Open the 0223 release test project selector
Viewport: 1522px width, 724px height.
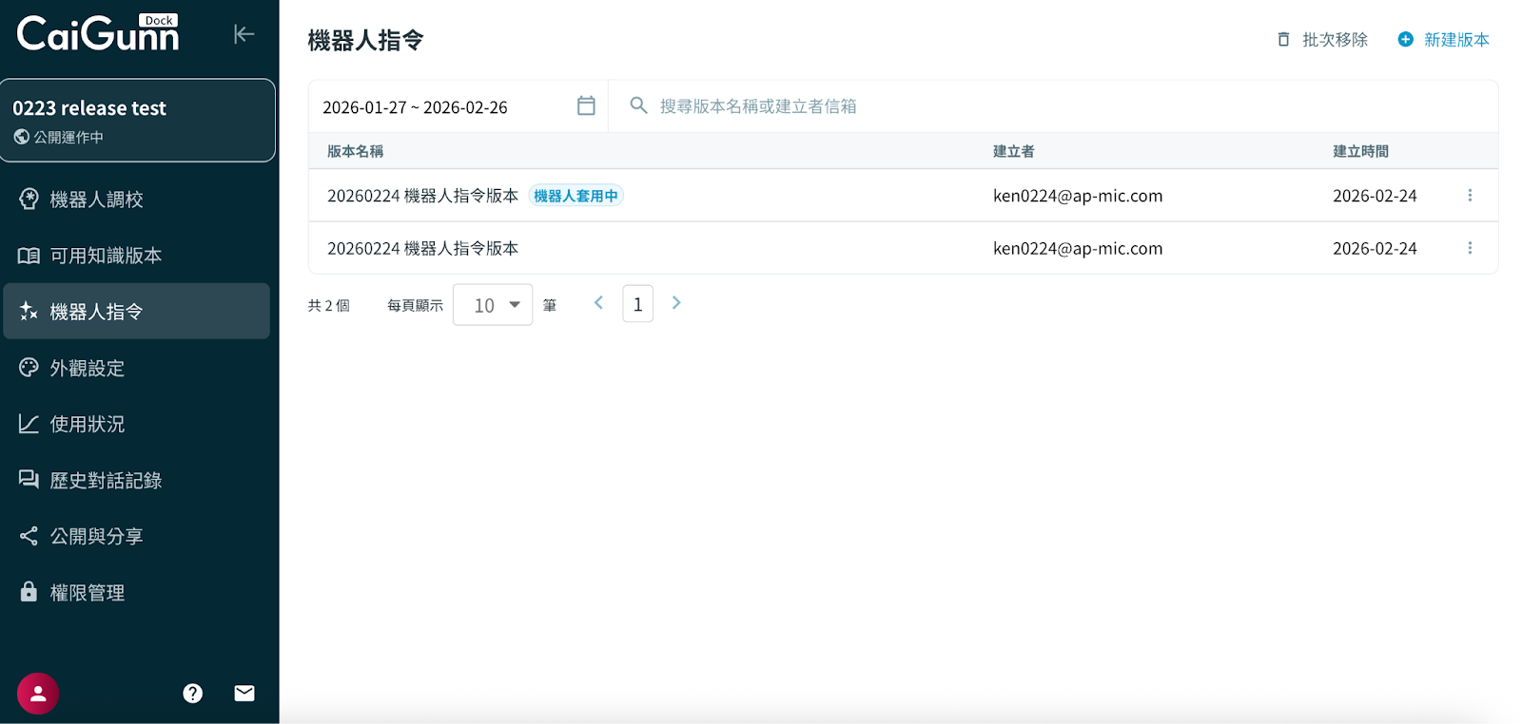coord(138,121)
